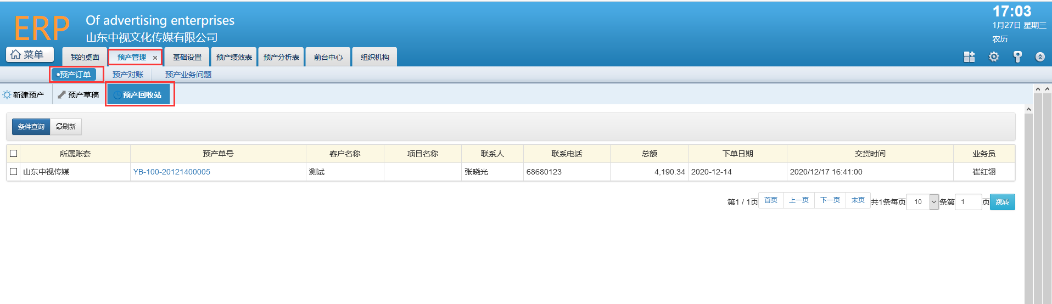This screenshot has width=1052, height=304.
Task: Open the 菜单 home menu
Action: pos(30,55)
